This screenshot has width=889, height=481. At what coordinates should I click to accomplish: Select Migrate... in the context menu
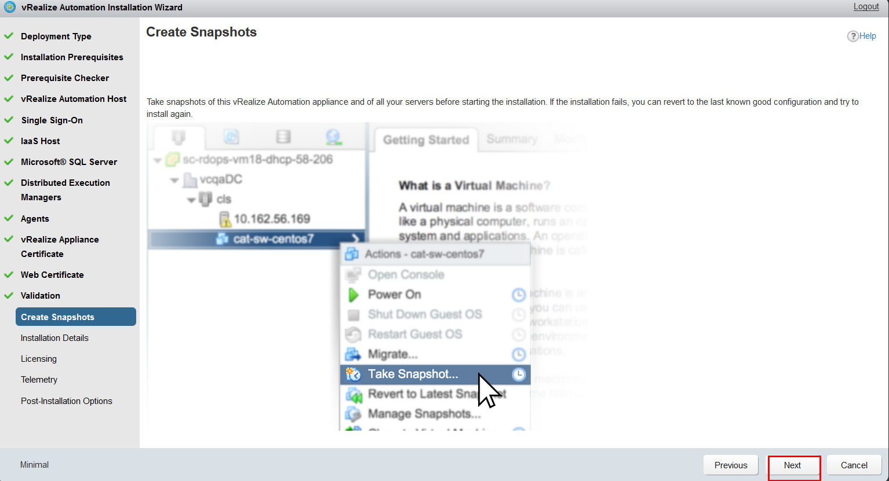click(435, 354)
